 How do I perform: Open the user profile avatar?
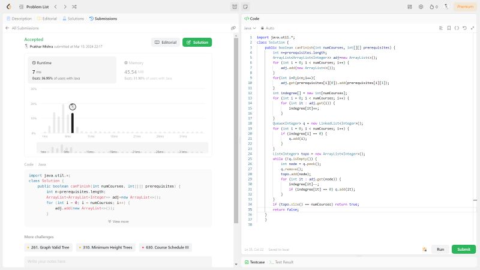coord(446,7)
